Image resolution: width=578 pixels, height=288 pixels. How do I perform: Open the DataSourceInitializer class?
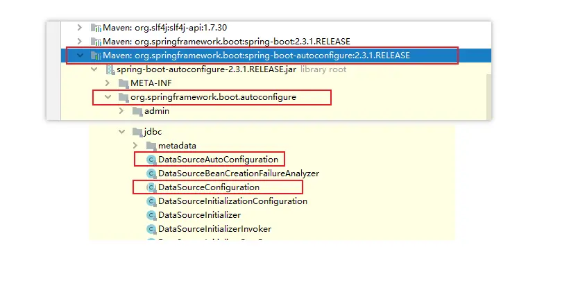pos(199,215)
